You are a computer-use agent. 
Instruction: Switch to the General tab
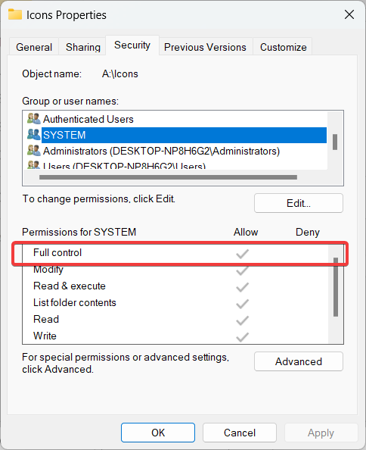[34, 47]
